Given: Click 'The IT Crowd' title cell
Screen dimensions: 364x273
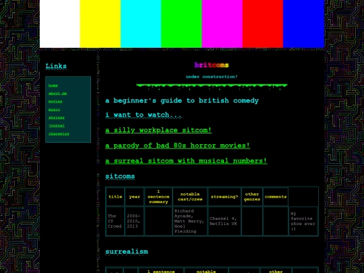Looking at the screenshot, I should point(115,221).
